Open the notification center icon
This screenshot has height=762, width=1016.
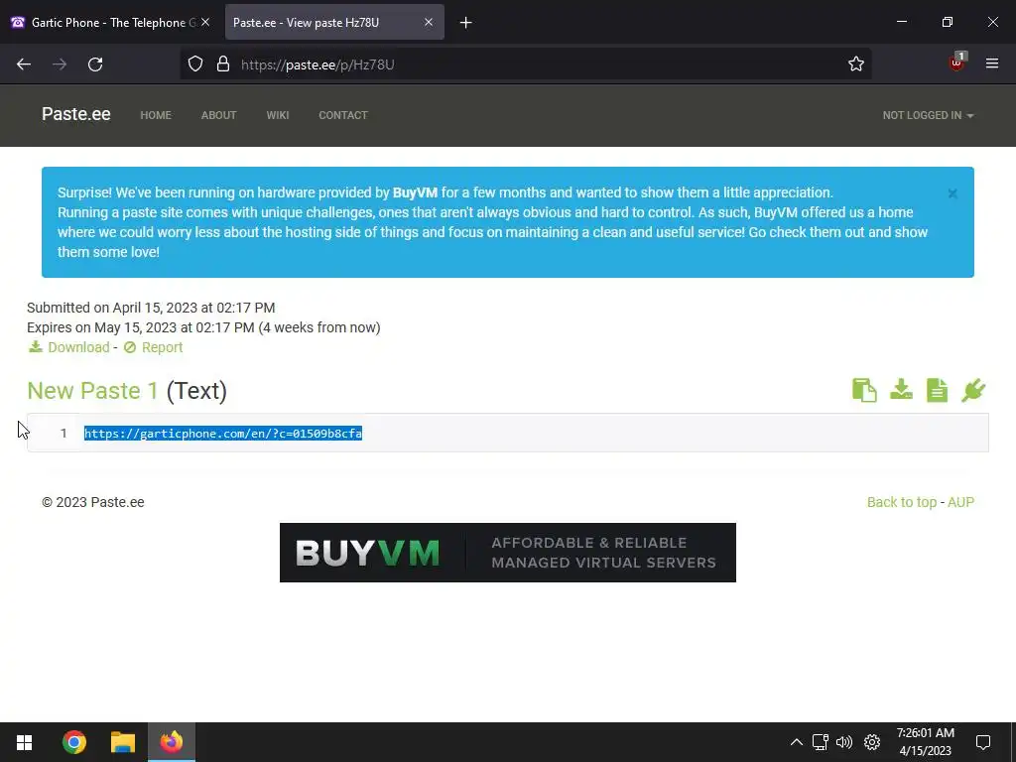coord(983,742)
